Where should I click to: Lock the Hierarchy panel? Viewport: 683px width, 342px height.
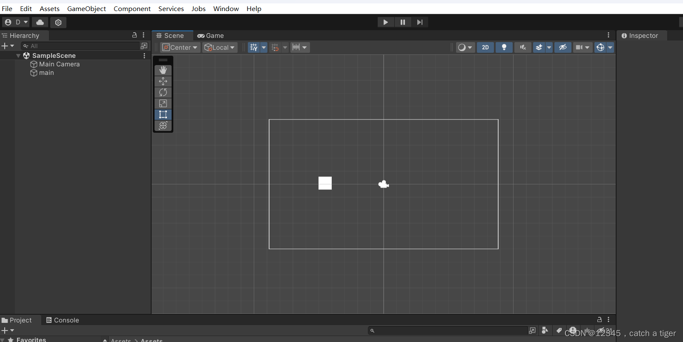(135, 35)
